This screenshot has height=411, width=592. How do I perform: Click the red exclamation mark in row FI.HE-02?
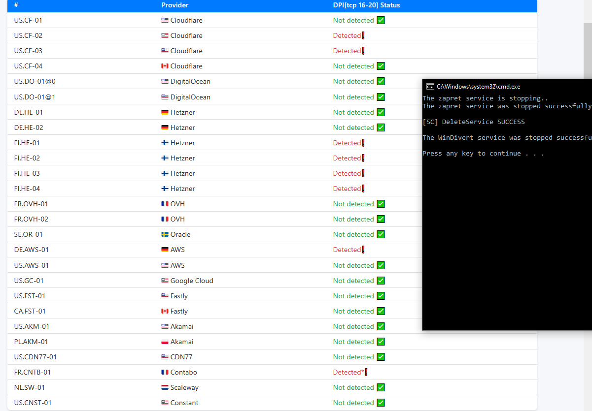(x=363, y=158)
